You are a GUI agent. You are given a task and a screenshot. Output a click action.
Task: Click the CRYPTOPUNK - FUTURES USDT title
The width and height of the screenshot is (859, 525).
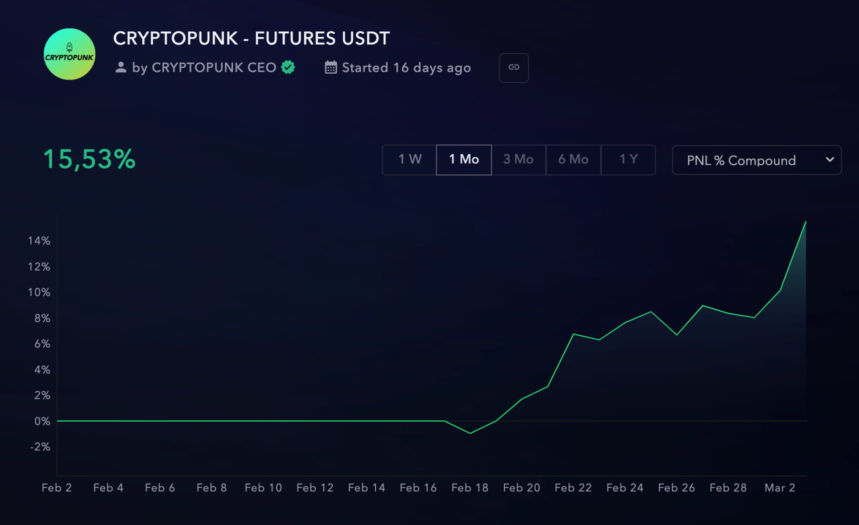pyautogui.click(x=251, y=38)
